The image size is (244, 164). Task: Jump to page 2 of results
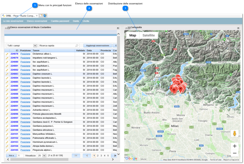pyautogui.click(x=98, y=155)
